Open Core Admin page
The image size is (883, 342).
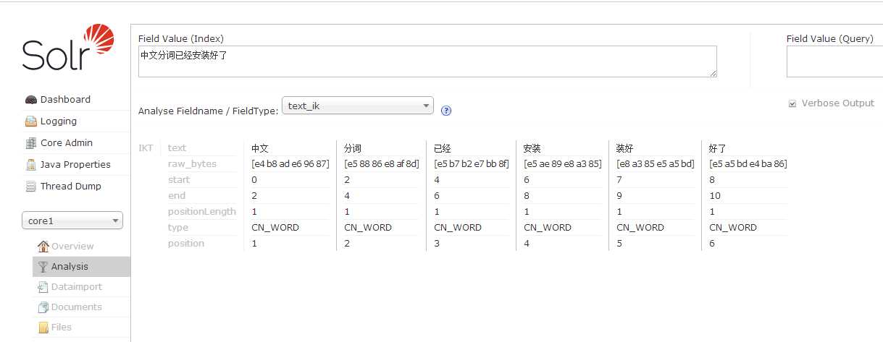coord(67,143)
